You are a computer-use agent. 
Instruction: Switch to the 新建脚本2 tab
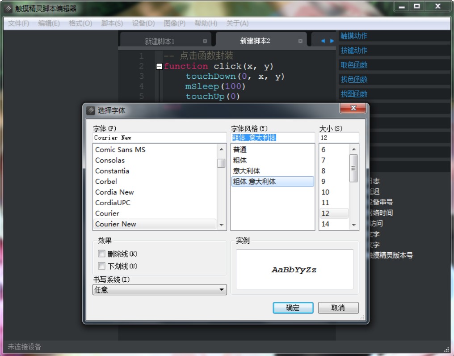255,41
